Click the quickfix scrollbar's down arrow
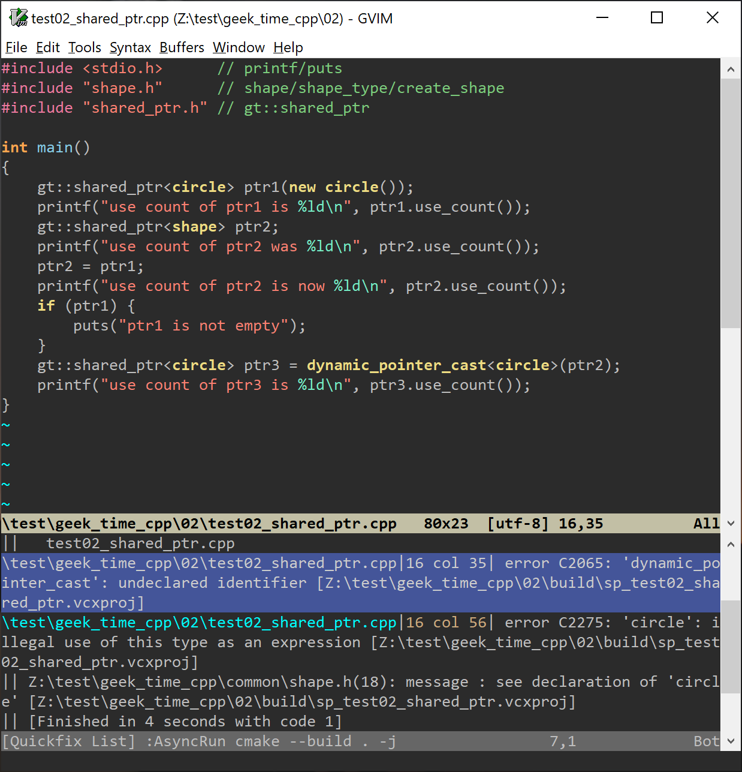This screenshot has width=742, height=772. 731,741
